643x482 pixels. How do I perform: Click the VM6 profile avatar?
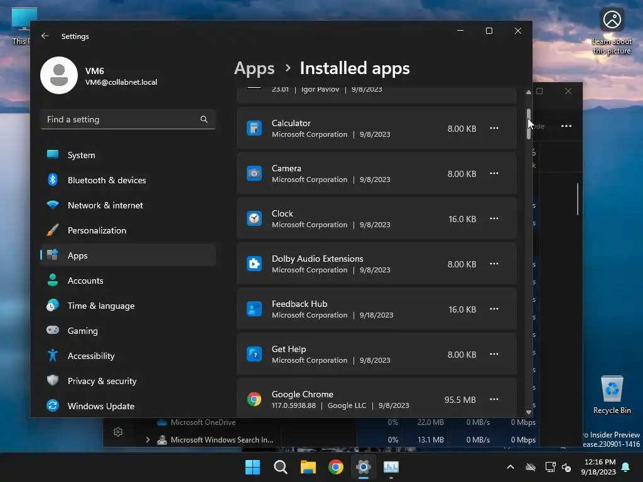[59, 75]
